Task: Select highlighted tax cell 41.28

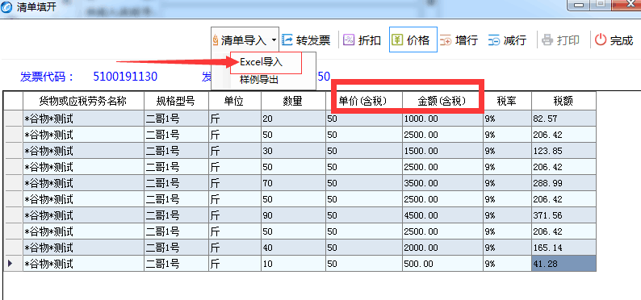Action: 563,264
